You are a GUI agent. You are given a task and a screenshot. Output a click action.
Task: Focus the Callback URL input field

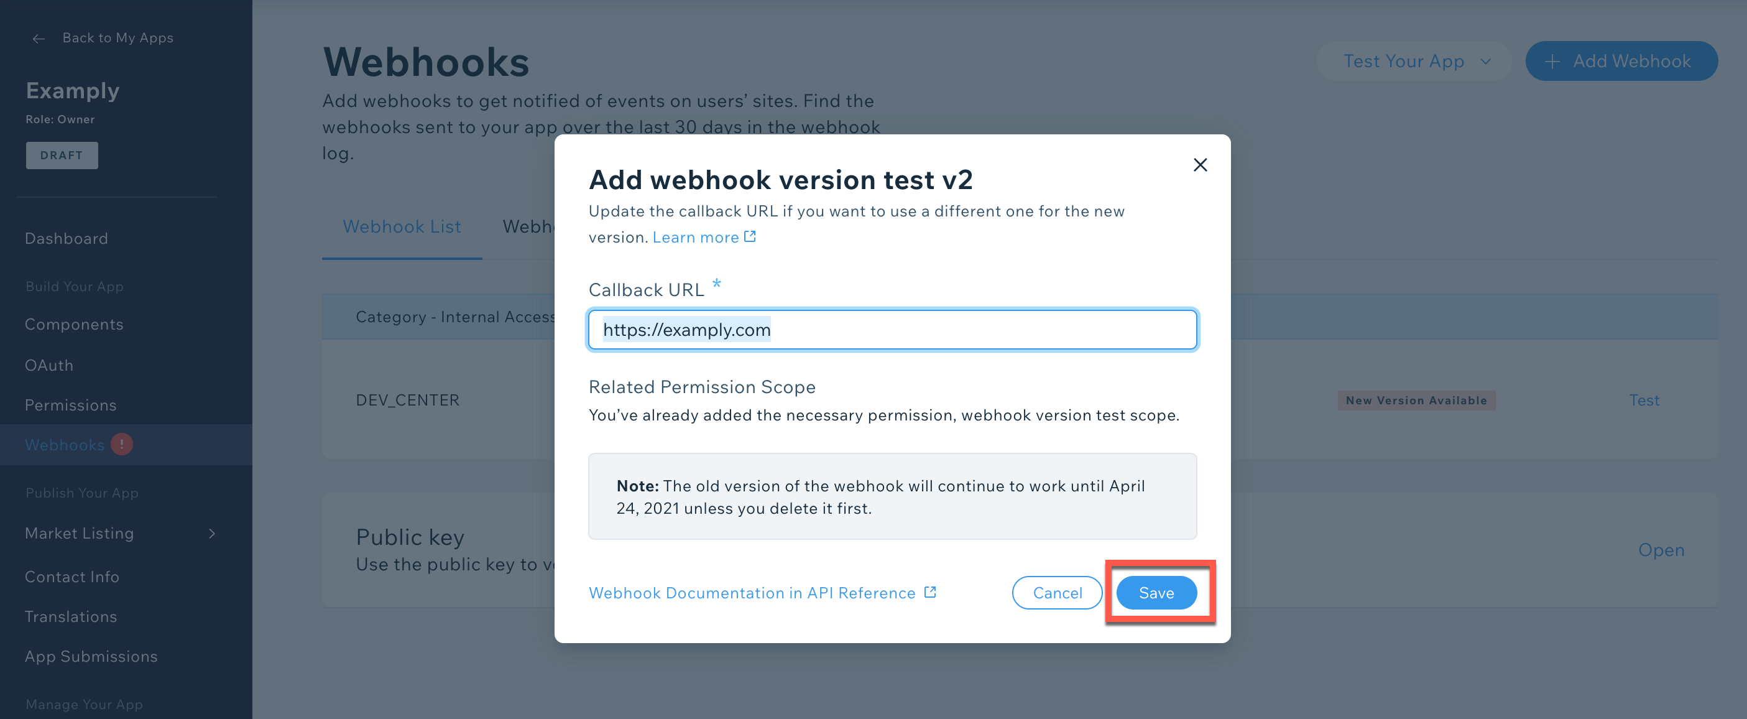tap(892, 330)
